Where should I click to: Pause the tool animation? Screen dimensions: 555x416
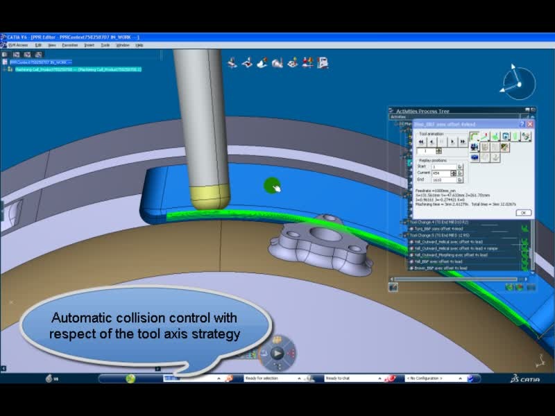442,142
